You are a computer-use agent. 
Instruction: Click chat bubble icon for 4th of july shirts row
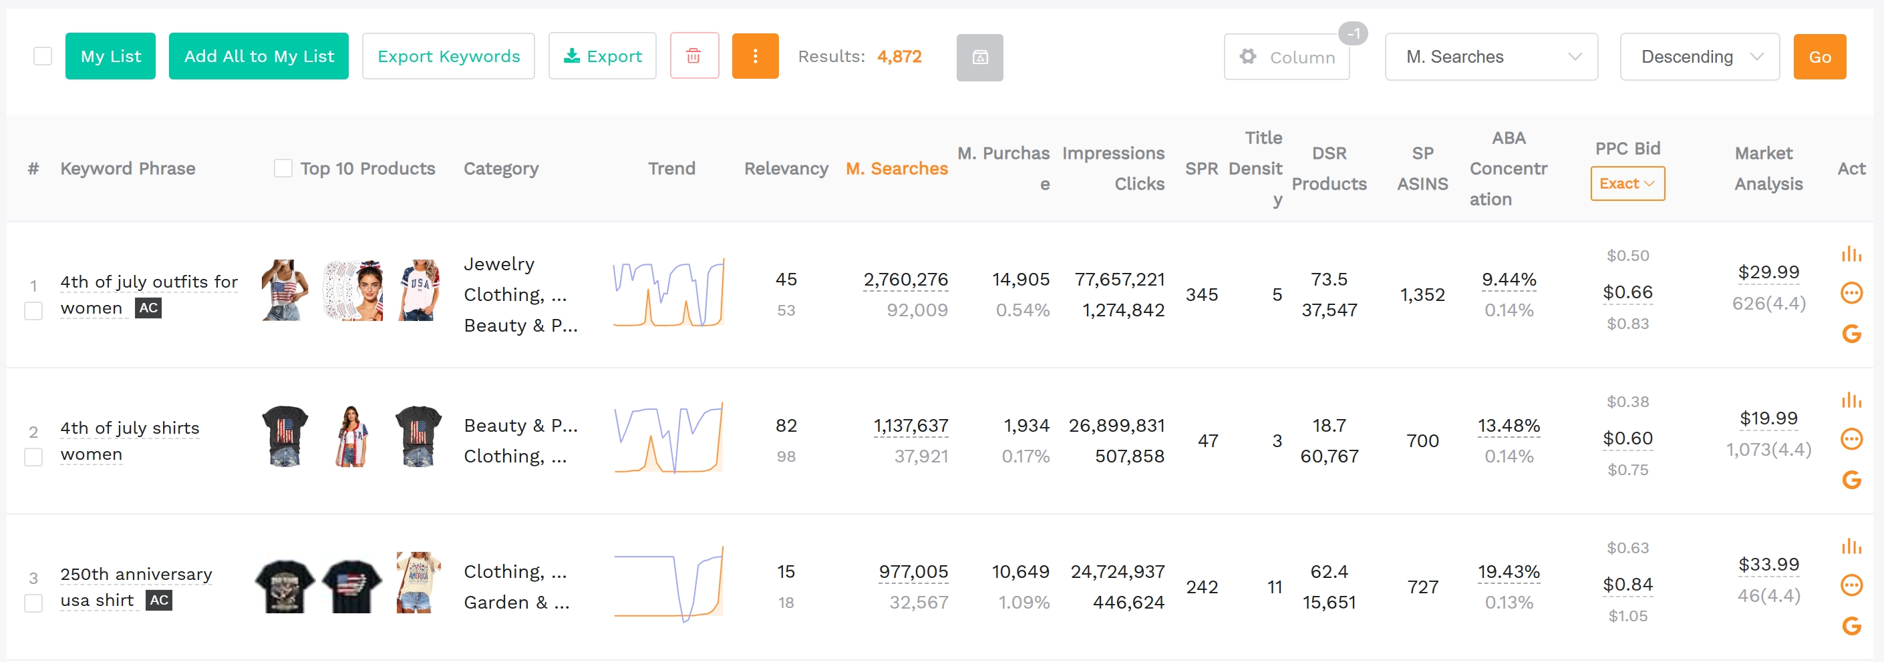[1851, 439]
